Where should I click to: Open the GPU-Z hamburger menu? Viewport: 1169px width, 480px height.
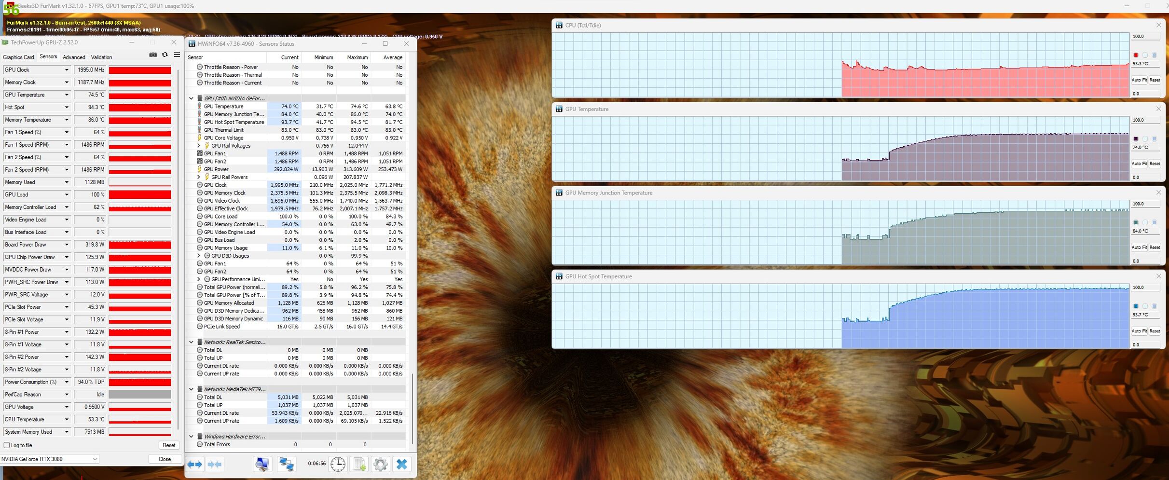coord(177,55)
